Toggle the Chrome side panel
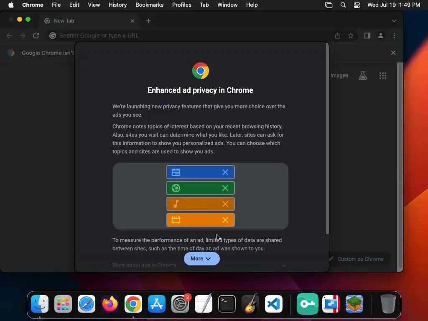 coord(367,36)
